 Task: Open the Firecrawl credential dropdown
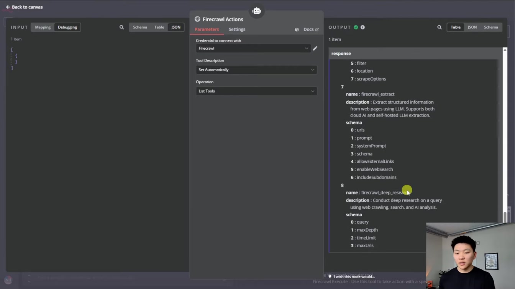(253, 48)
